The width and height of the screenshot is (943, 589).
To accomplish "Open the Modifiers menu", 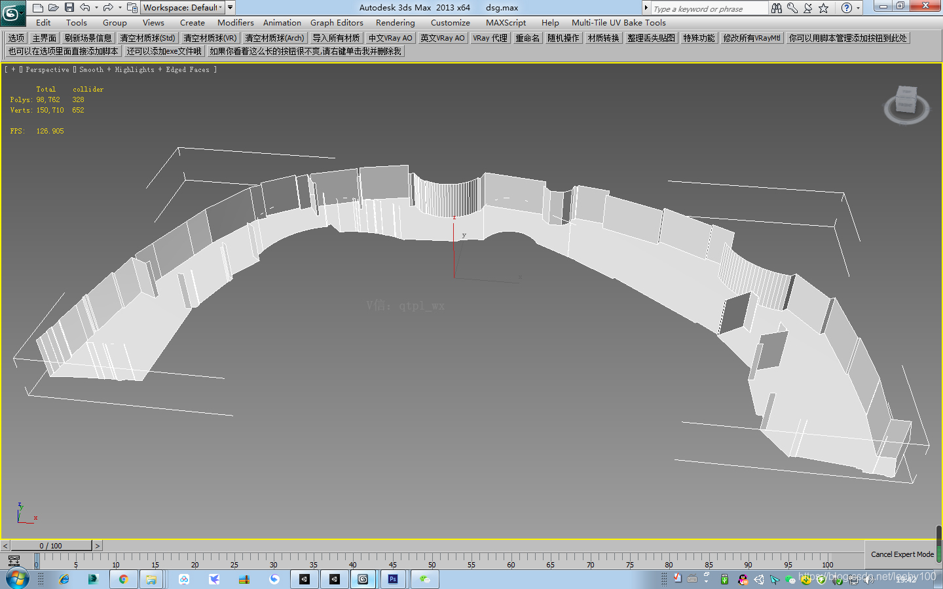I will point(236,23).
